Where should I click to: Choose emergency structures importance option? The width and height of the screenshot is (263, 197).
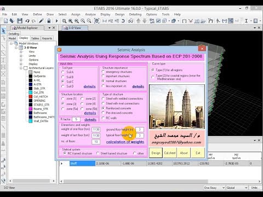(103, 72)
